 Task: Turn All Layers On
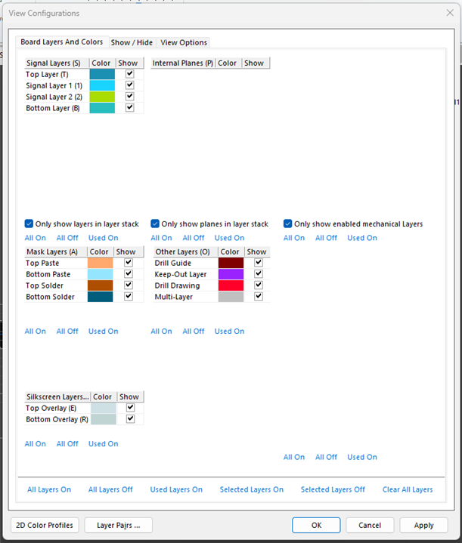49,489
